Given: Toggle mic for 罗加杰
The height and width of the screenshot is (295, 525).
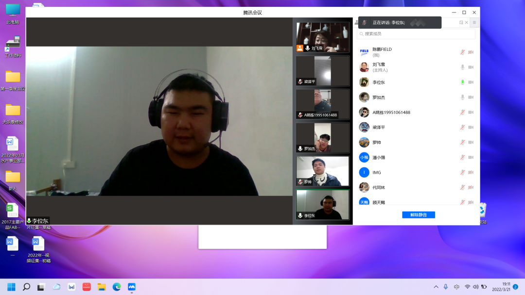Looking at the screenshot, I should coord(462,97).
